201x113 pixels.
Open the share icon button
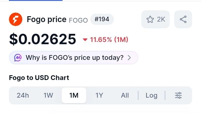click(x=183, y=19)
